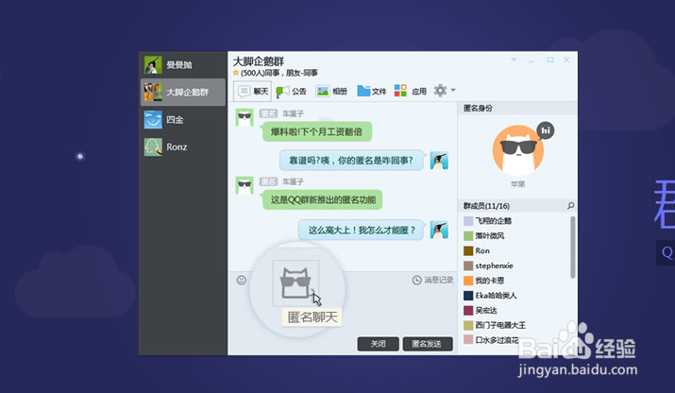Viewport: 675px width, 393px height.
Task: Open the 相册 album tab
Action: pyautogui.click(x=331, y=91)
